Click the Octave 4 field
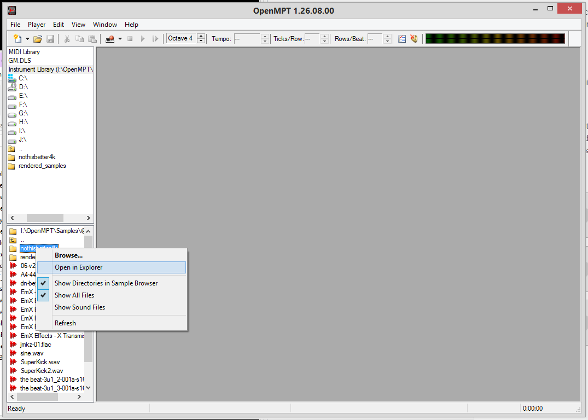This screenshot has height=420, width=588. coord(181,38)
